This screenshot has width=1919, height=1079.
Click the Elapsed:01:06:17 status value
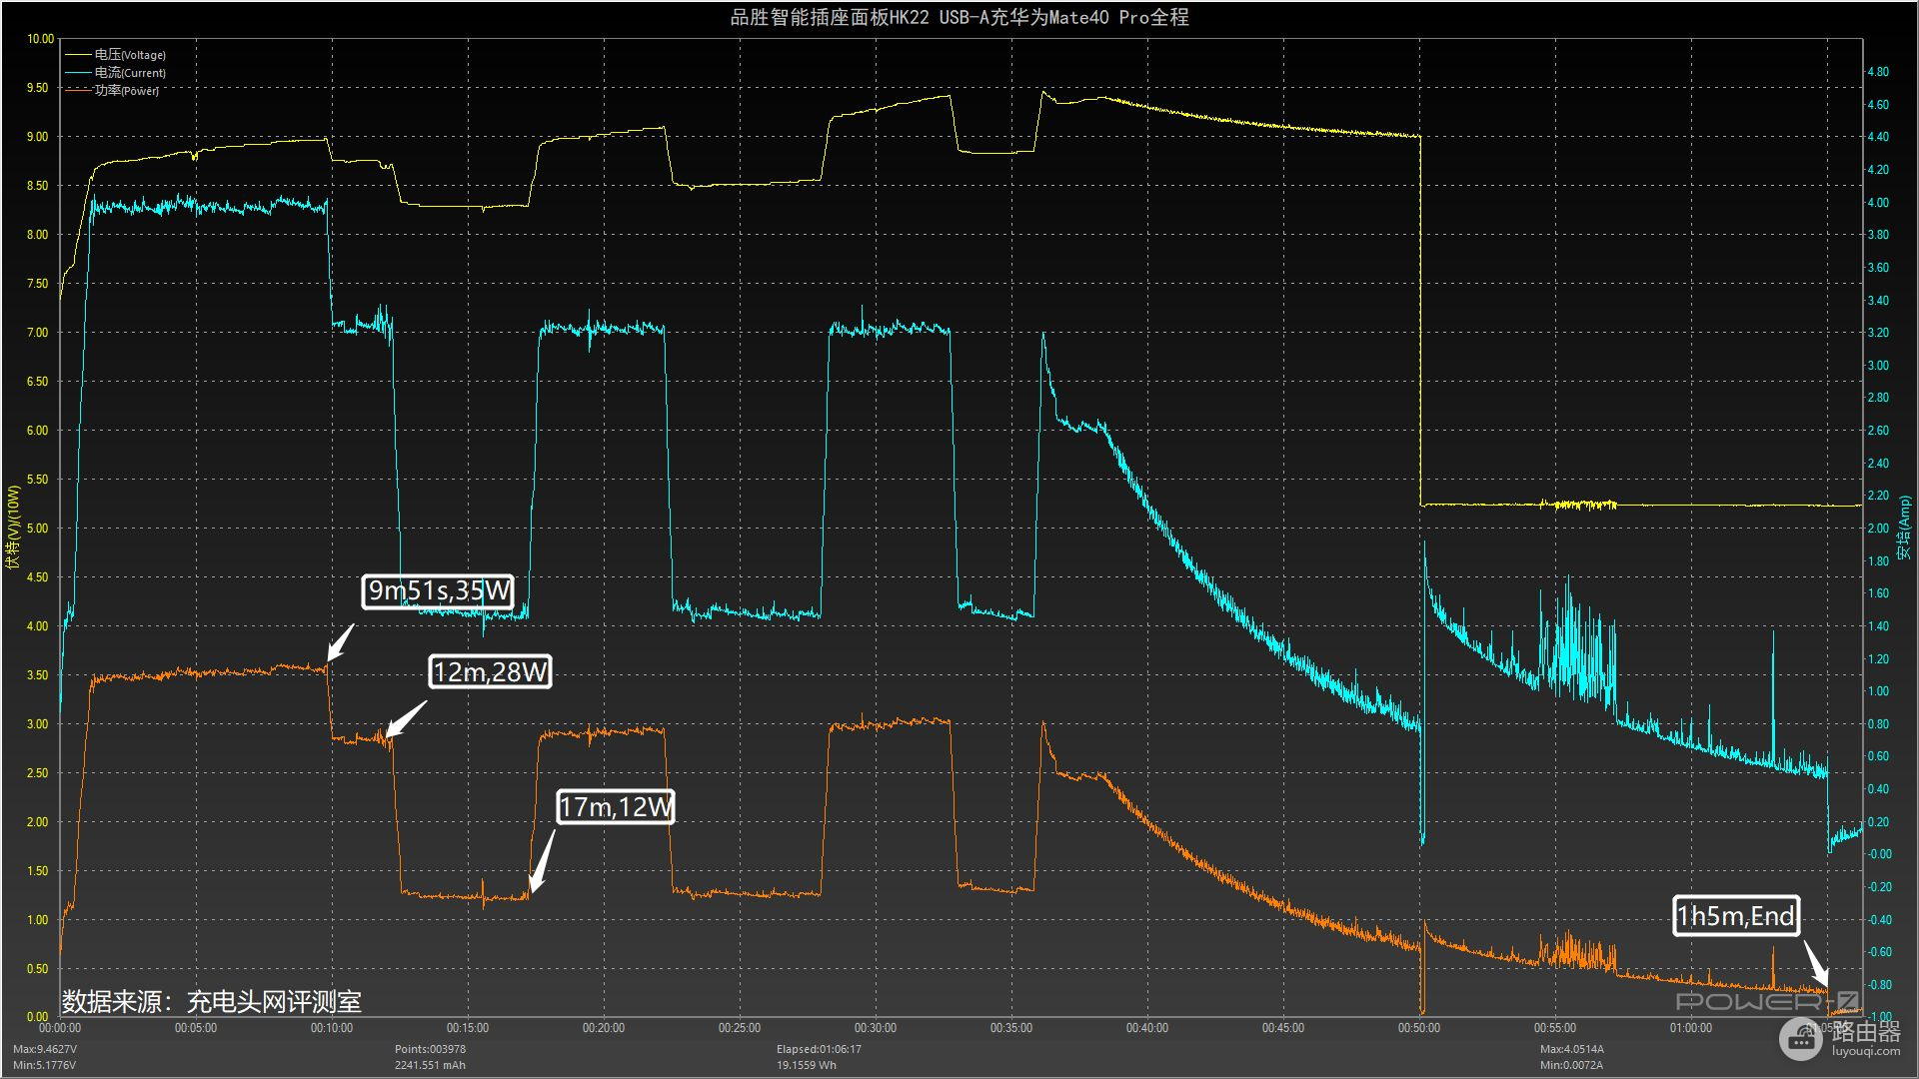819,1049
